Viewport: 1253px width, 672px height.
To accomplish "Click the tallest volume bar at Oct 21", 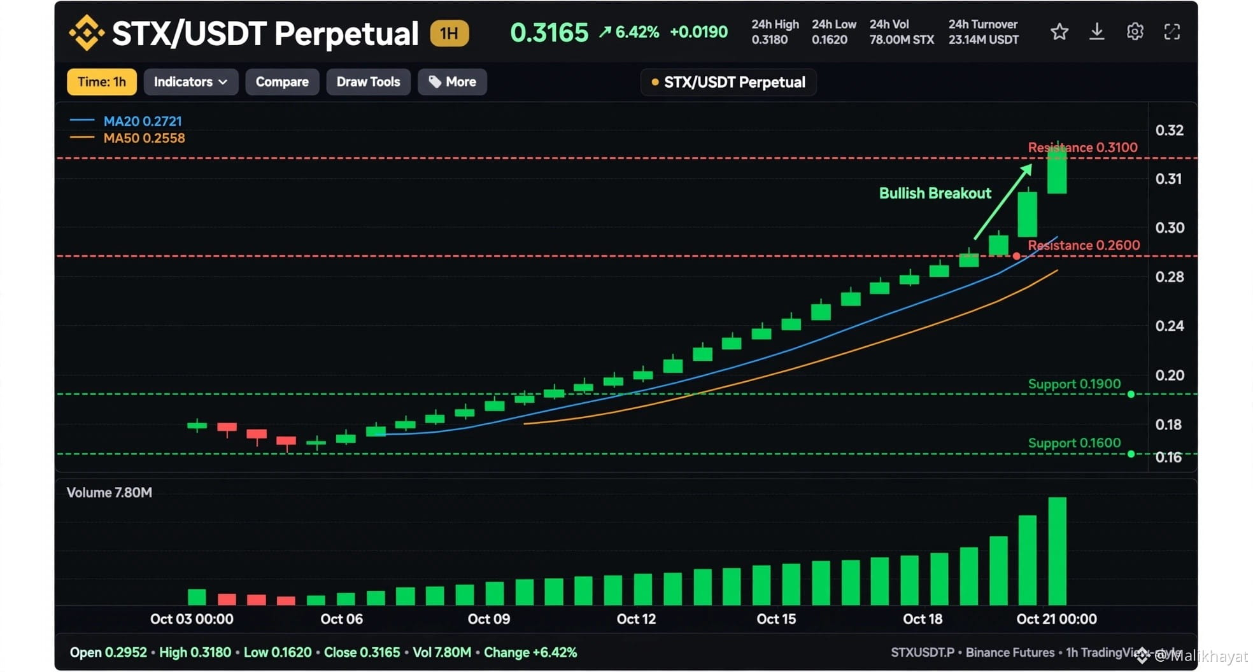I will pos(1058,551).
